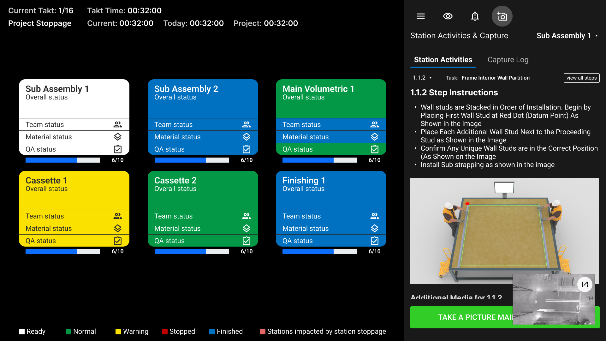Click Cassette 1 QA status check icon
The image size is (606, 341).
118,241
